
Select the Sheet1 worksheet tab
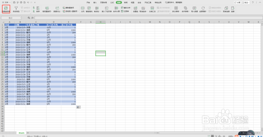click(22, 133)
